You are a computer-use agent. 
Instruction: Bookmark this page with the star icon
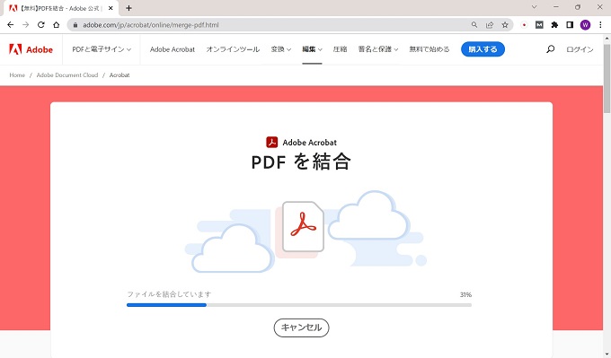click(x=505, y=25)
